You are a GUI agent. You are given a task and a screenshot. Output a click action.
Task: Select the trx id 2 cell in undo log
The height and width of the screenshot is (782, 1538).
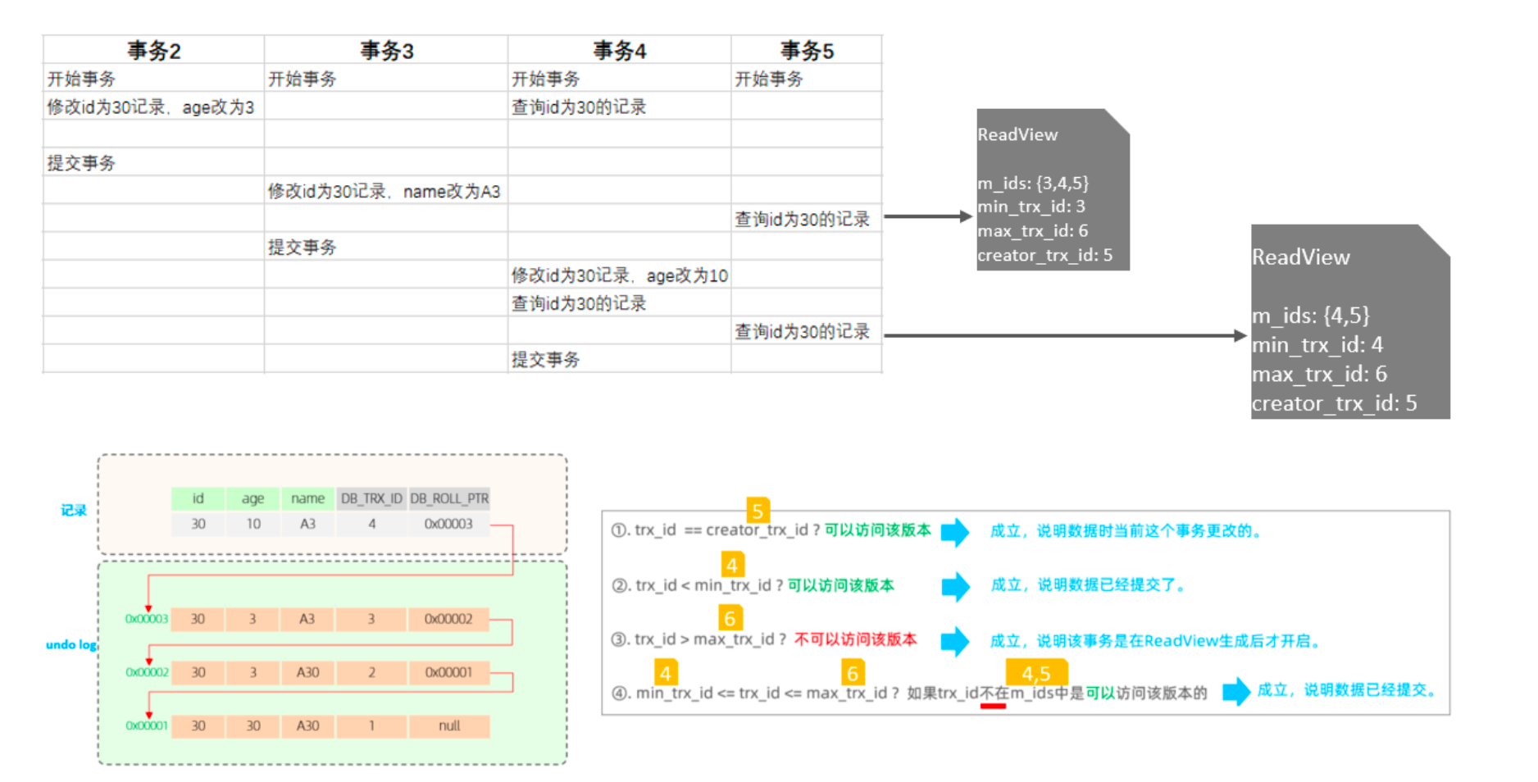tap(371, 672)
